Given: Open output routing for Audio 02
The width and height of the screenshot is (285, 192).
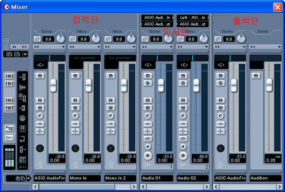Looking at the screenshot, I should click(x=193, y=24).
